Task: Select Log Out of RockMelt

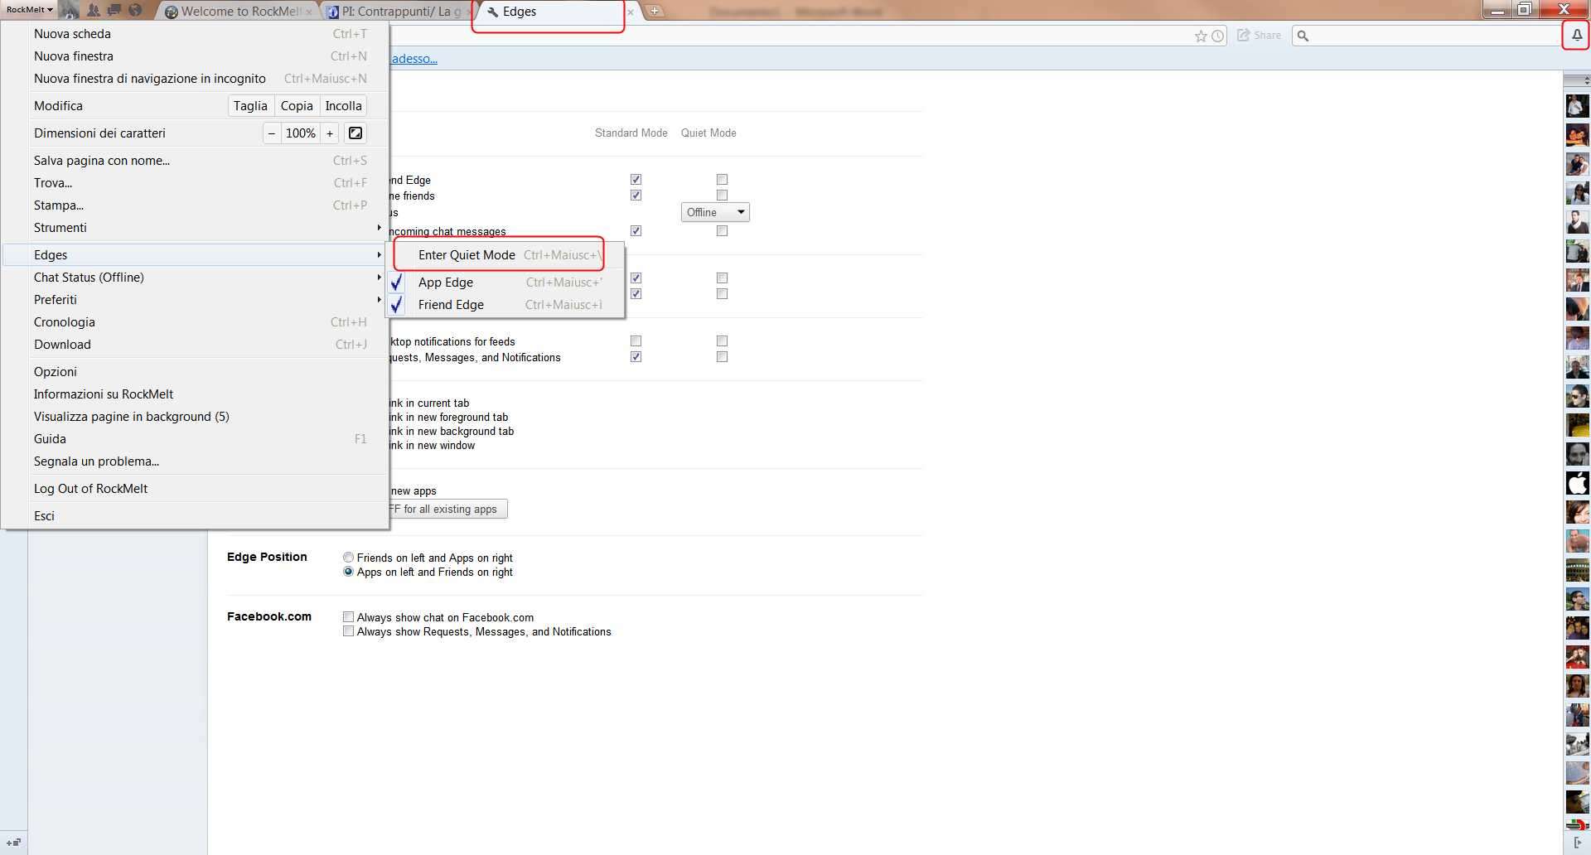Action: click(x=196, y=489)
